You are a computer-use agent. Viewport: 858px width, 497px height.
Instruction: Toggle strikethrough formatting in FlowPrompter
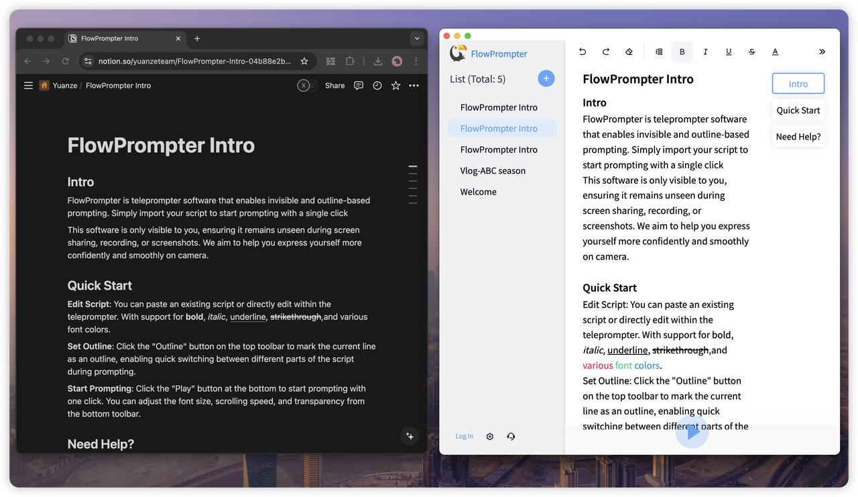click(751, 52)
